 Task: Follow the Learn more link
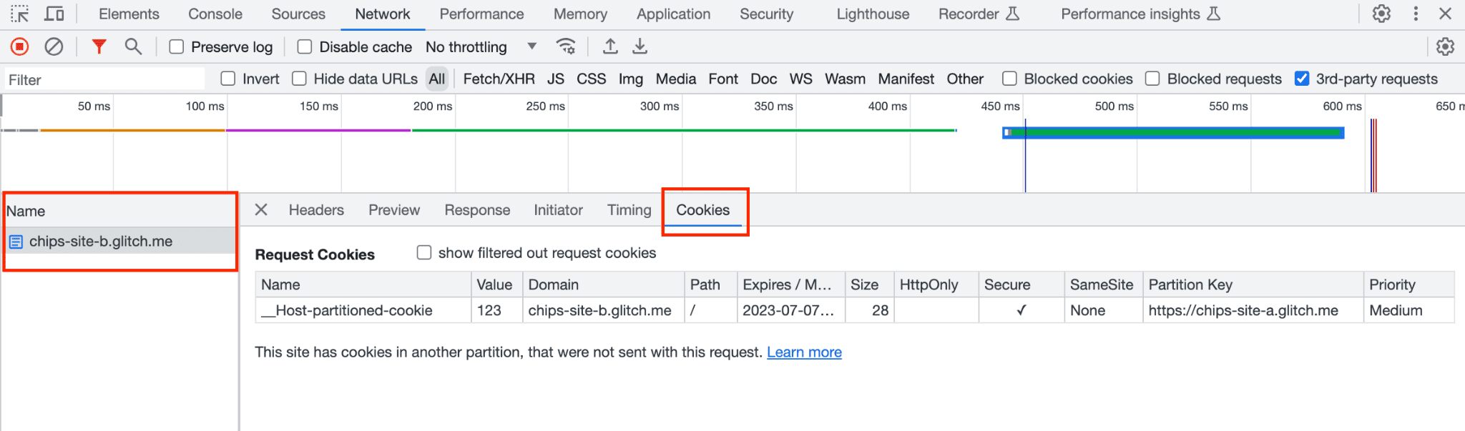tap(804, 352)
